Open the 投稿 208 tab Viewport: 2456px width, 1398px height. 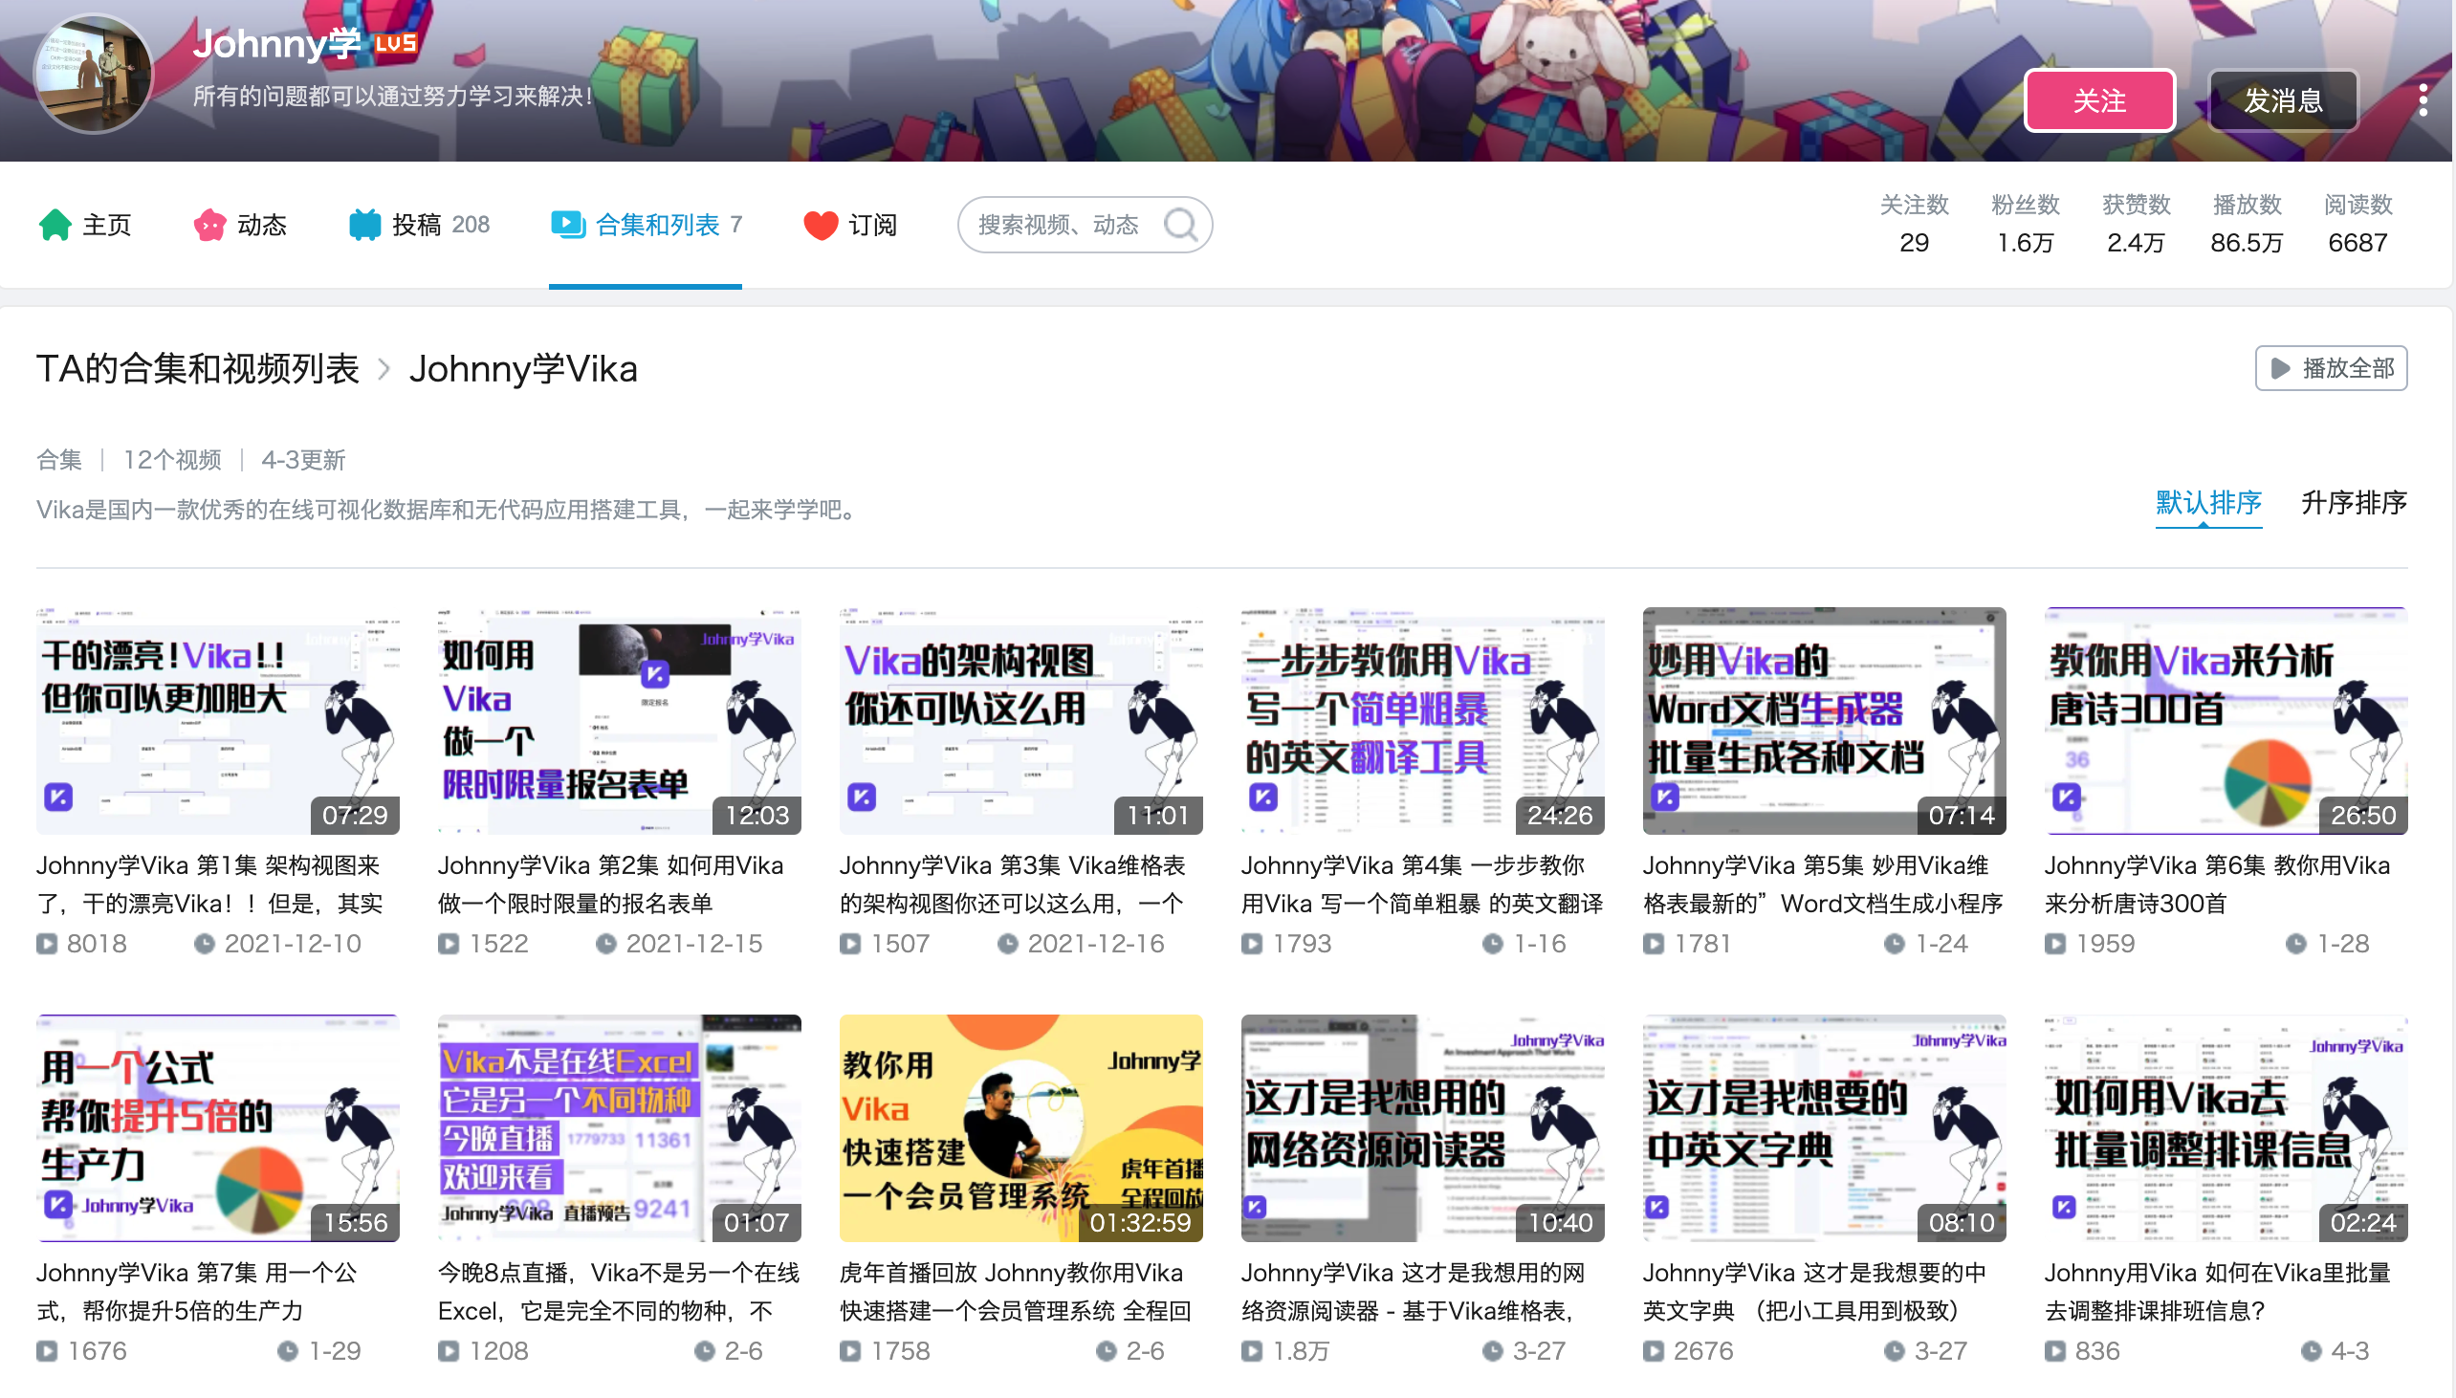pos(419,225)
